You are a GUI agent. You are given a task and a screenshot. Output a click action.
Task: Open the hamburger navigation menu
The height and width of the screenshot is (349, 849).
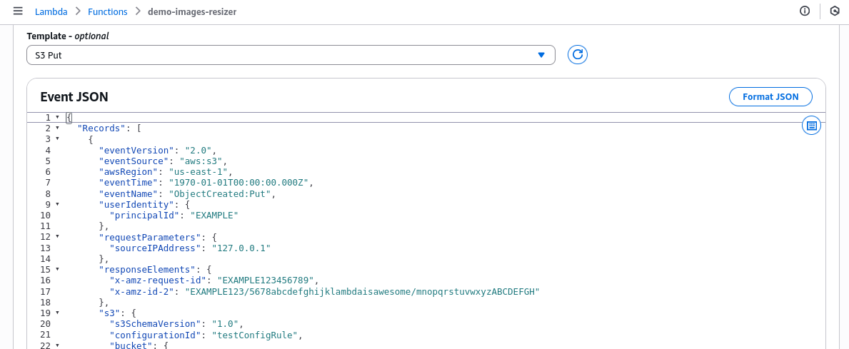(18, 11)
